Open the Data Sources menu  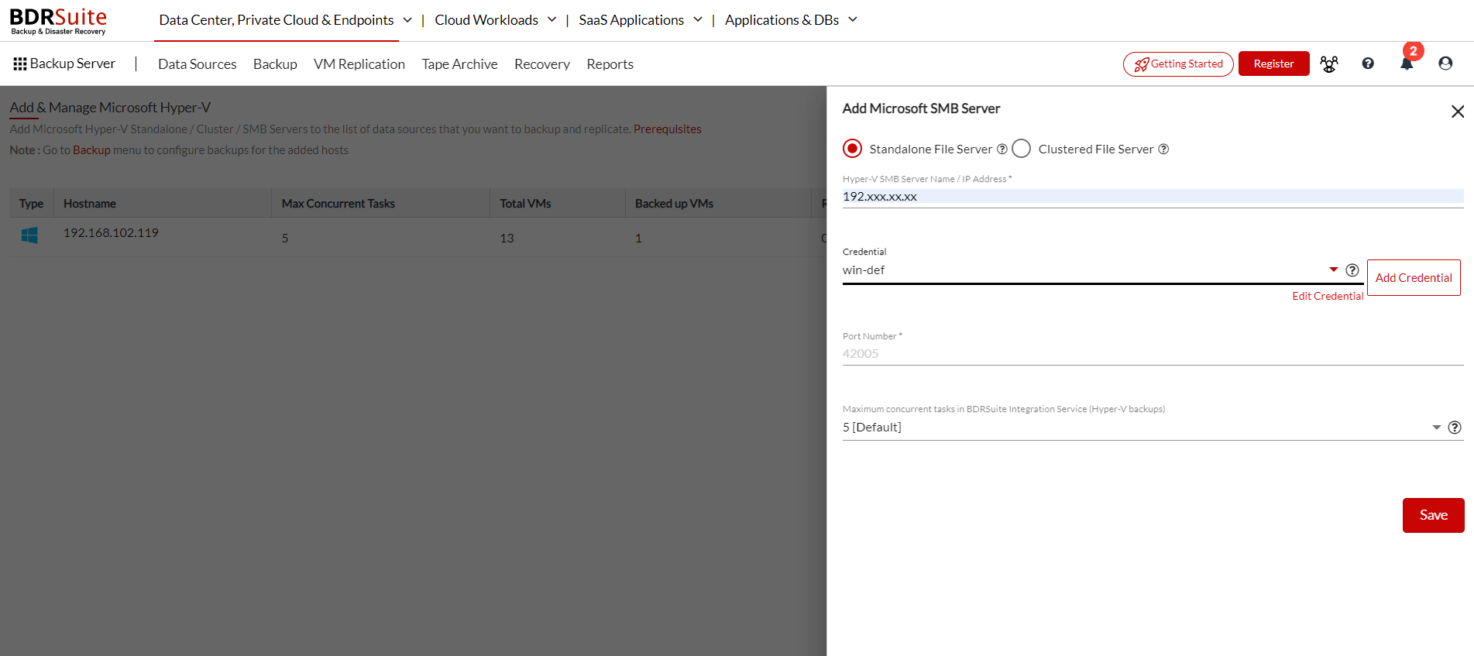tap(198, 64)
